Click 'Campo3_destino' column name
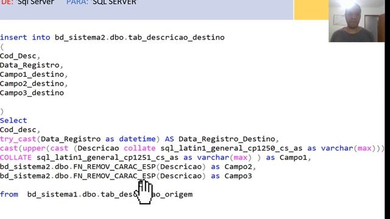 pyautogui.click(x=32, y=93)
